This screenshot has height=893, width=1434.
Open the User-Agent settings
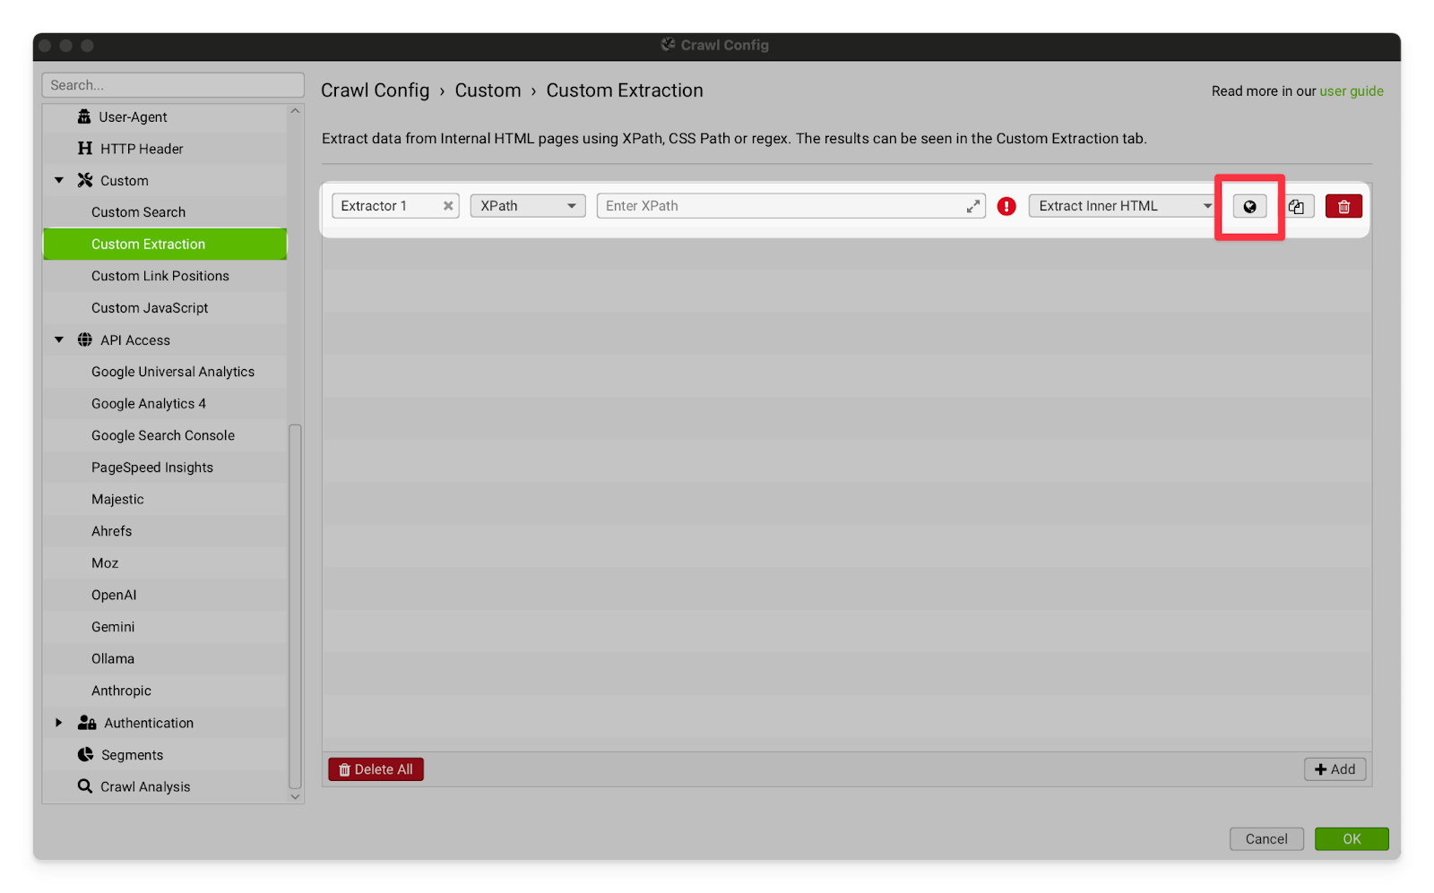(x=133, y=117)
